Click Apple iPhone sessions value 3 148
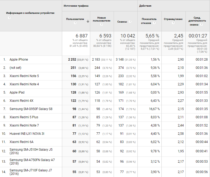This screenshot has height=177, width=210. point(120,60)
